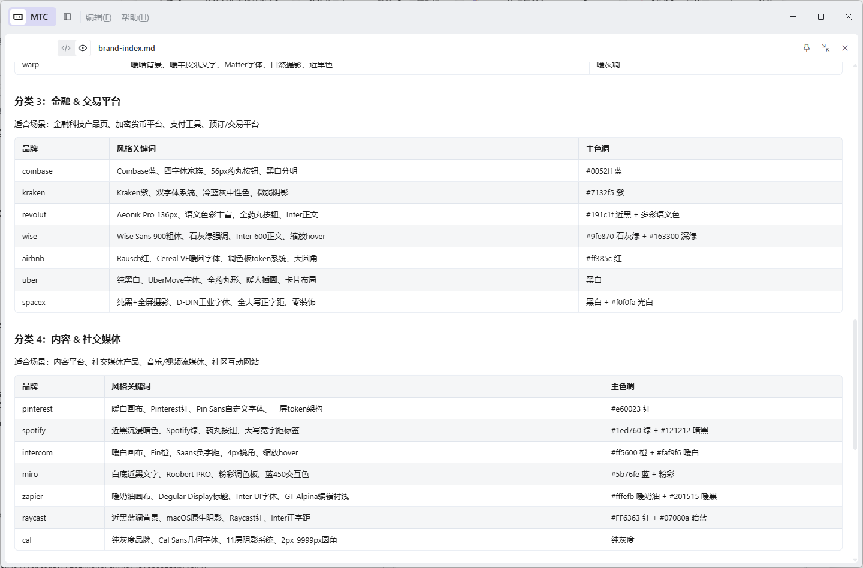
Task: Click the Wise Sans 900粗体 keywords cell
Action: click(344, 236)
